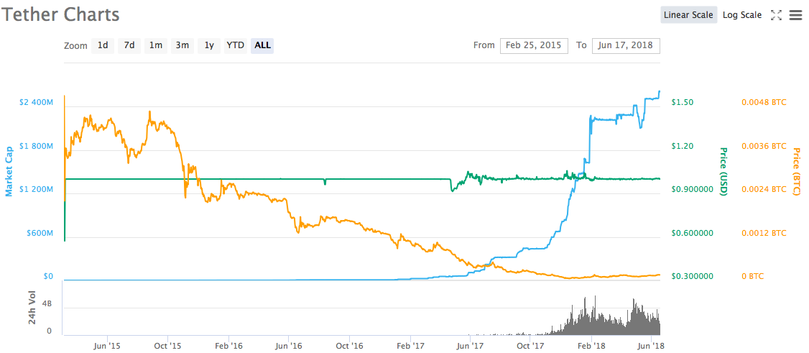
Task: Click the $1 200M axis label
Action: [x=36, y=189]
